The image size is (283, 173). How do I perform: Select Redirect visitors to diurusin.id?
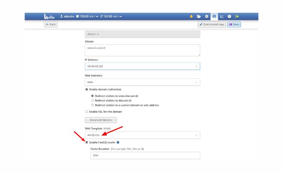pos(92,101)
